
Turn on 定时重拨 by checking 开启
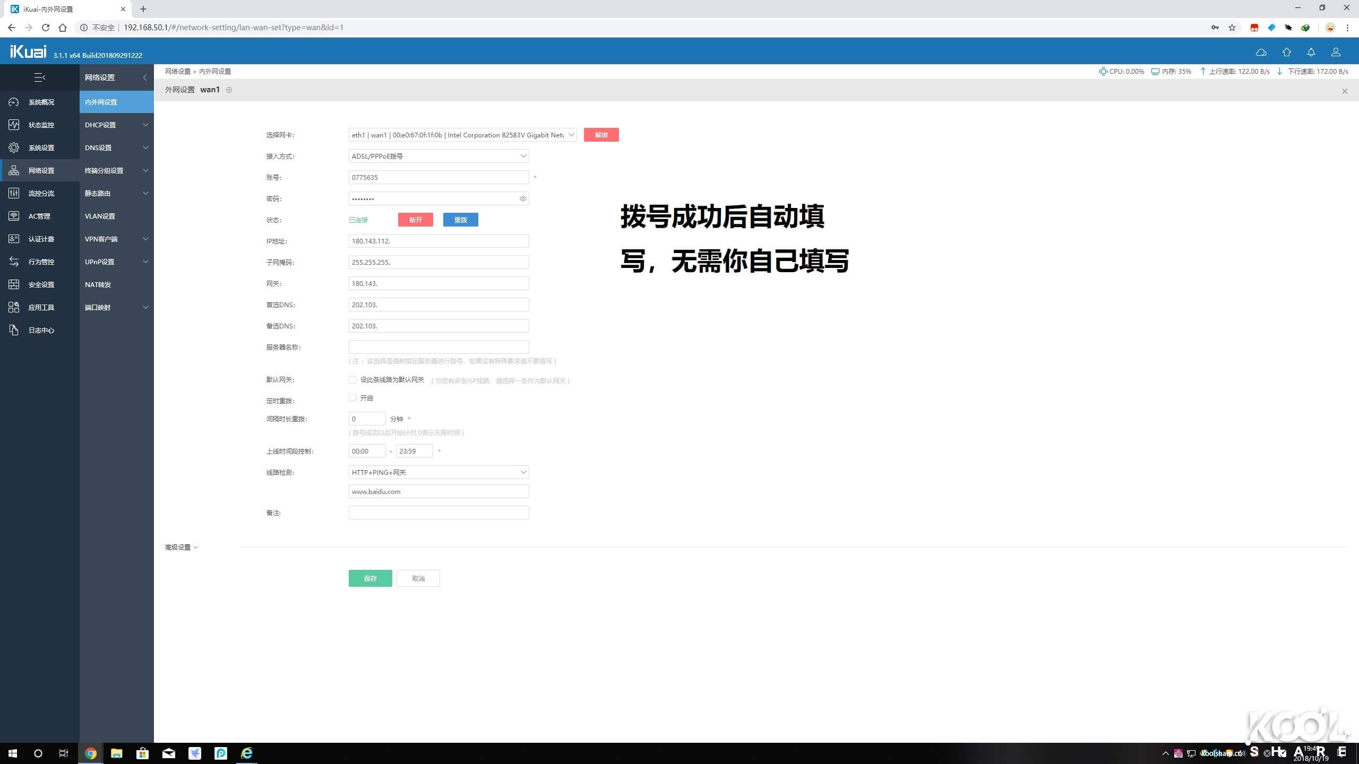(352, 397)
